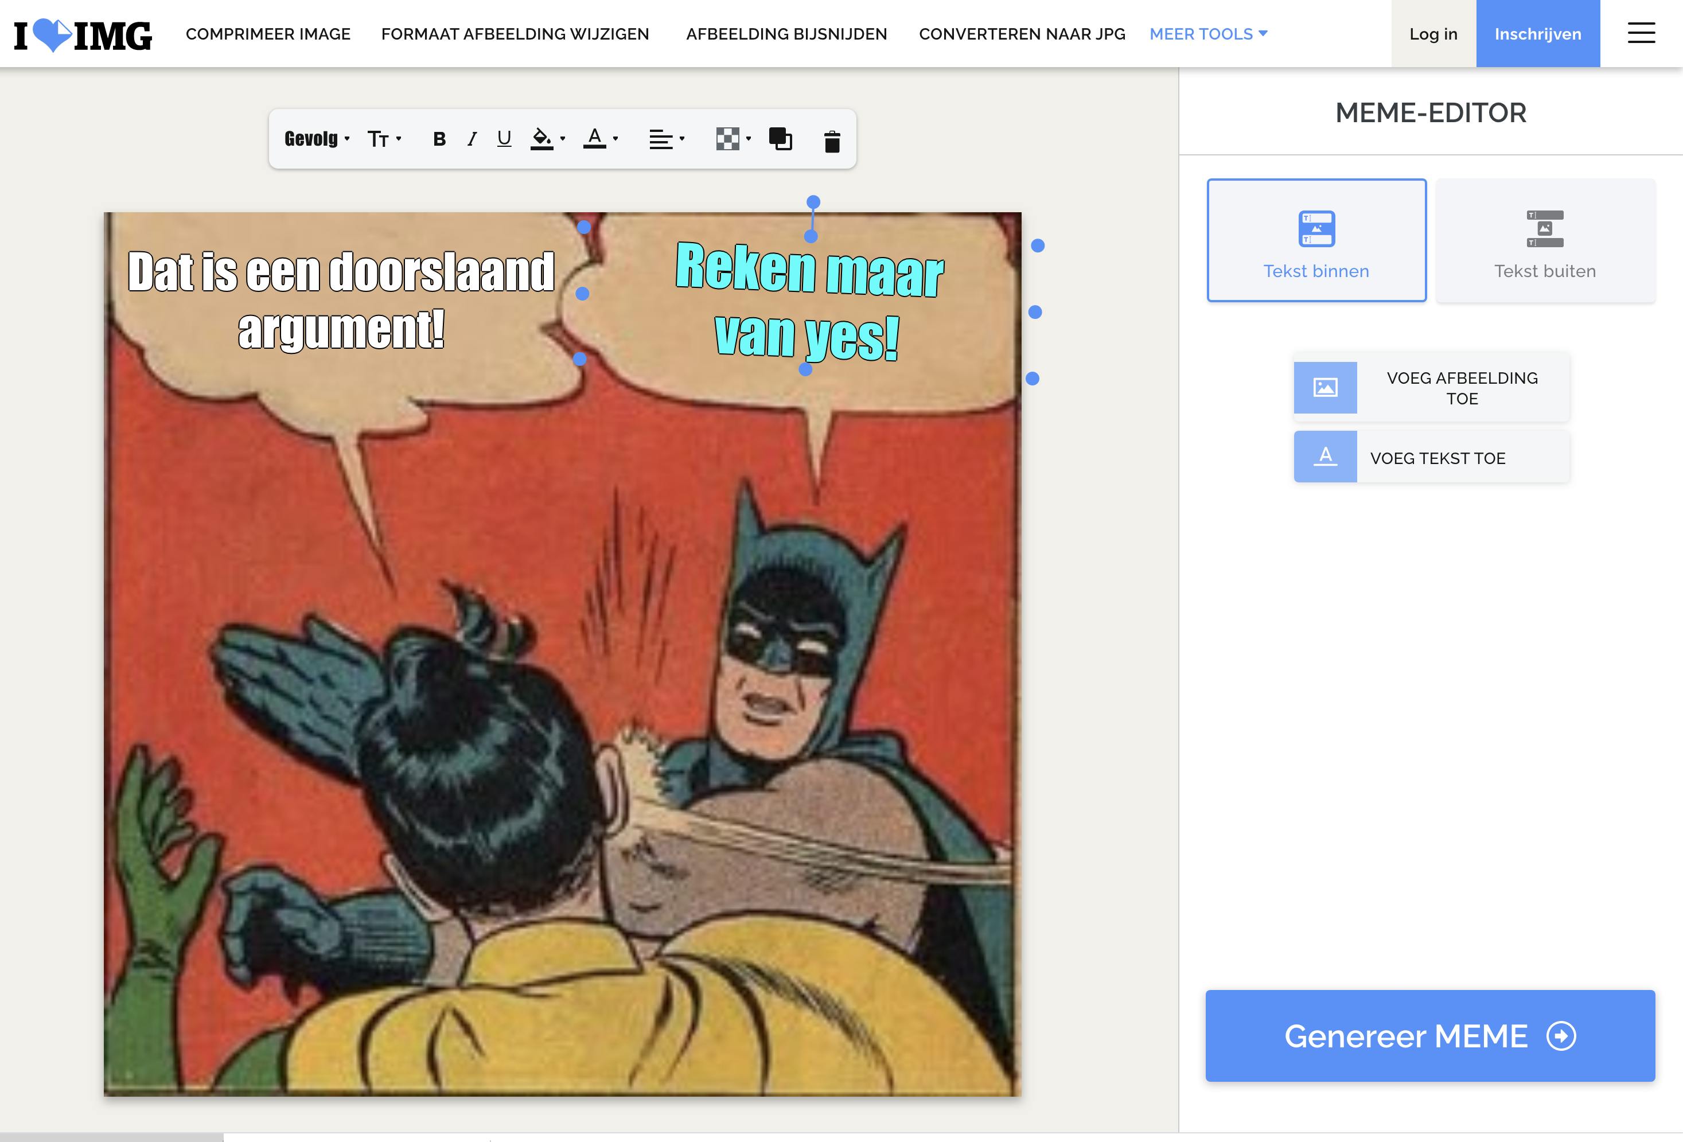Select the Tekst buiten layout option
Screen dimensions: 1683x1142
(1545, 240)
